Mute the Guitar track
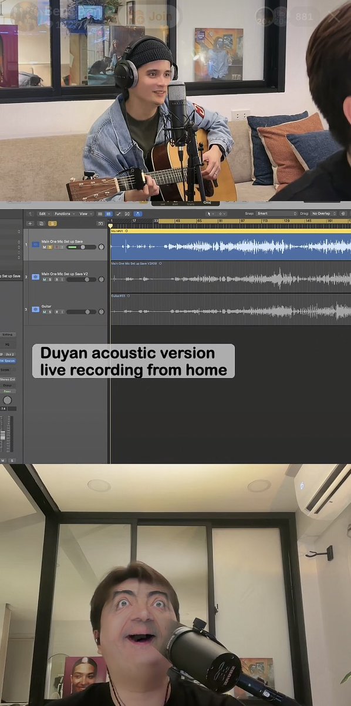Screen dimensions: 351x706 tap(44, 312)
